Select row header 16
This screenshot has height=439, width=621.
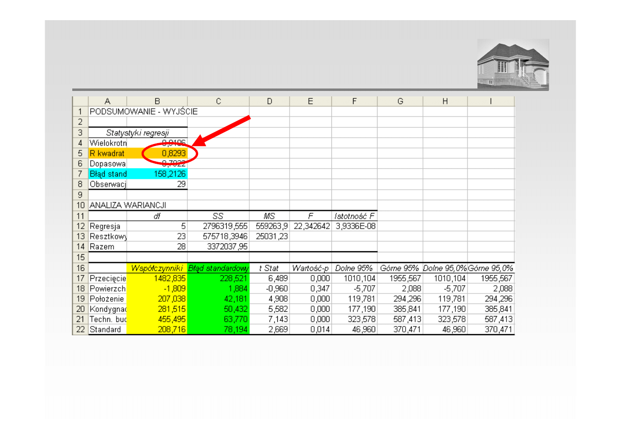point(80,268)
